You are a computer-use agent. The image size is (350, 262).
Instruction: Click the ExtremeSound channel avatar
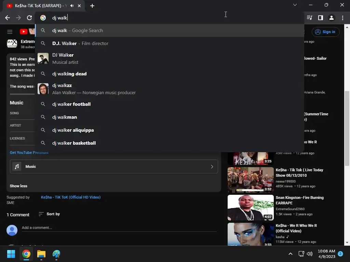[12, 44]
